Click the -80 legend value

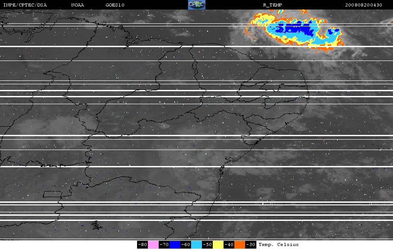click(x=142, y=245)
